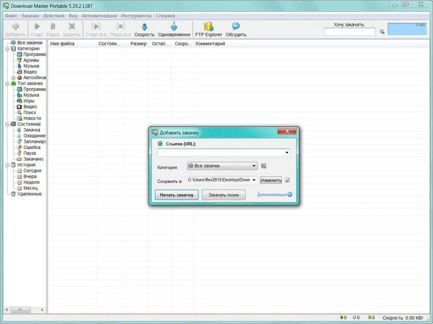Click the Начать закачку button
The image size is (433, 324).
[177, 195]
